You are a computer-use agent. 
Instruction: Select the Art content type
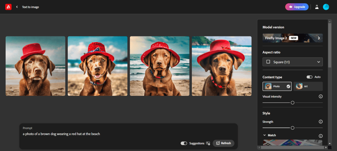[308, 86]
